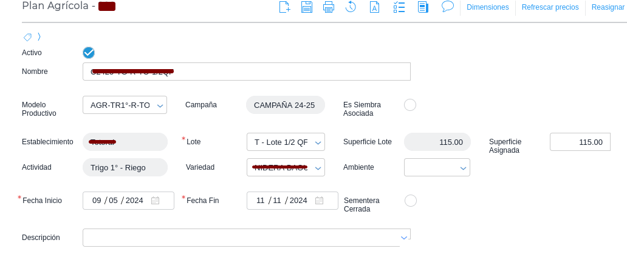
Task: Click Dimensiones in the top bar
Action: coord(487,7)
